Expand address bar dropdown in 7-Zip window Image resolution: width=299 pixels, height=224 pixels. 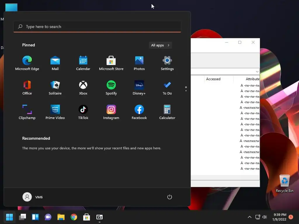tap(257, 72)
